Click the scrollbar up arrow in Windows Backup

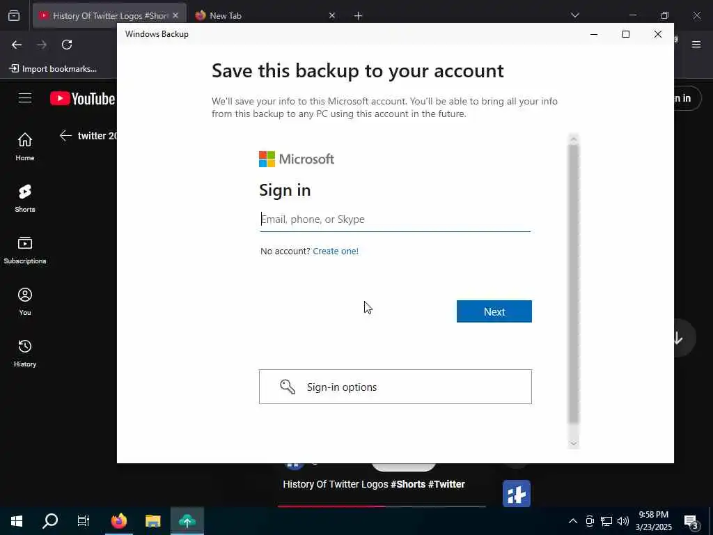pos(574,139)
